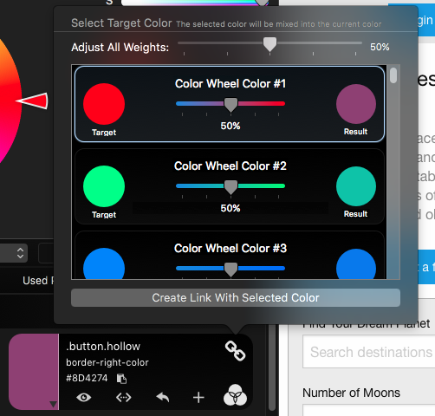Click the 50% value beside Adjust All Weights
The height and width of the screenshot is (416, 435).
click(380, 47)
